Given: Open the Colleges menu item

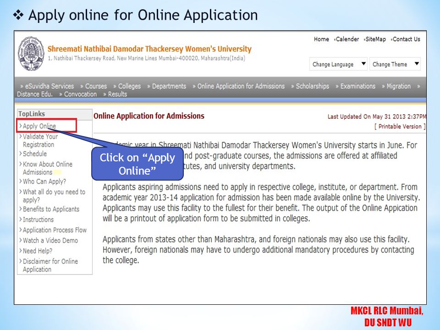Looking at the screenshot, I should click(x=129, y=86).
